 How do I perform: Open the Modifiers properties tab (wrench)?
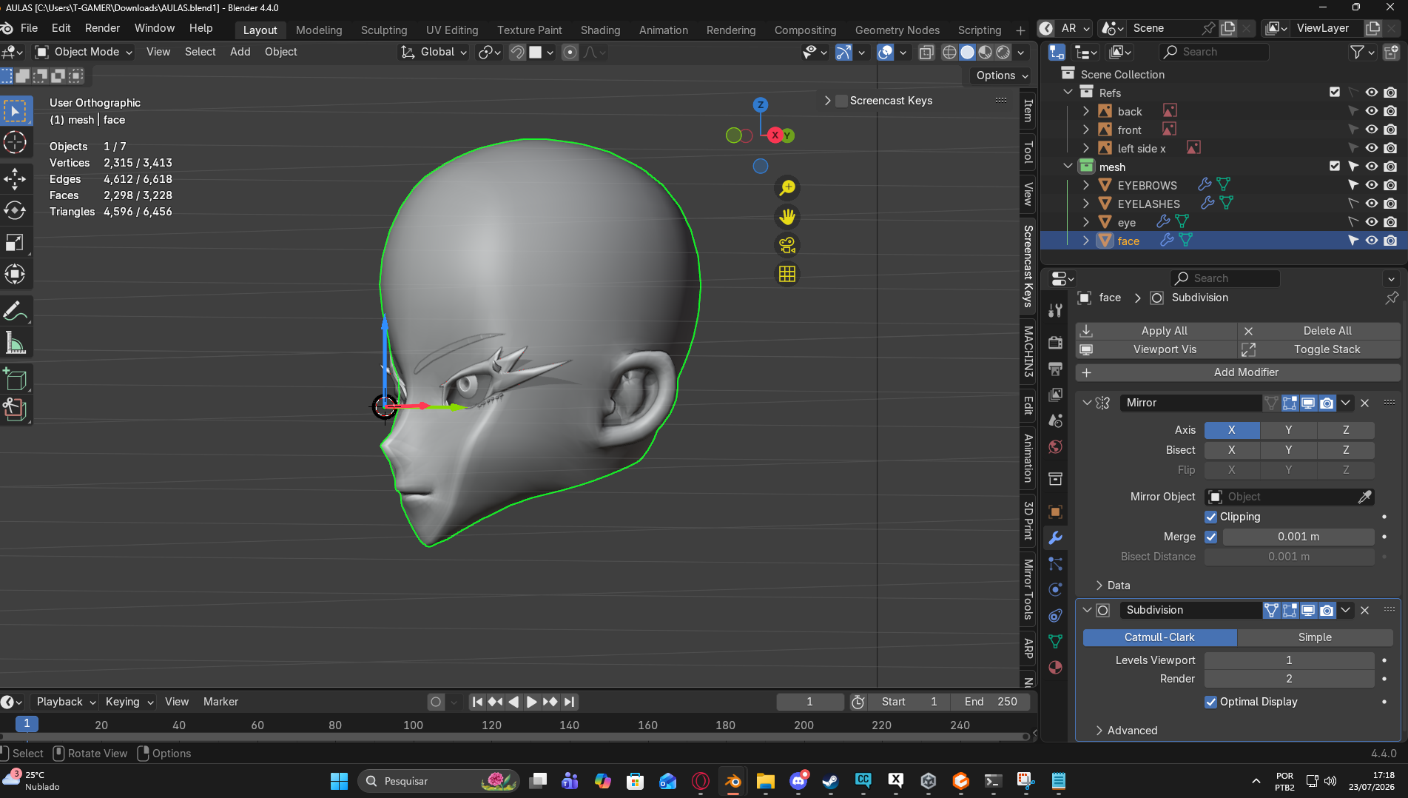(x=1055, y=537)
